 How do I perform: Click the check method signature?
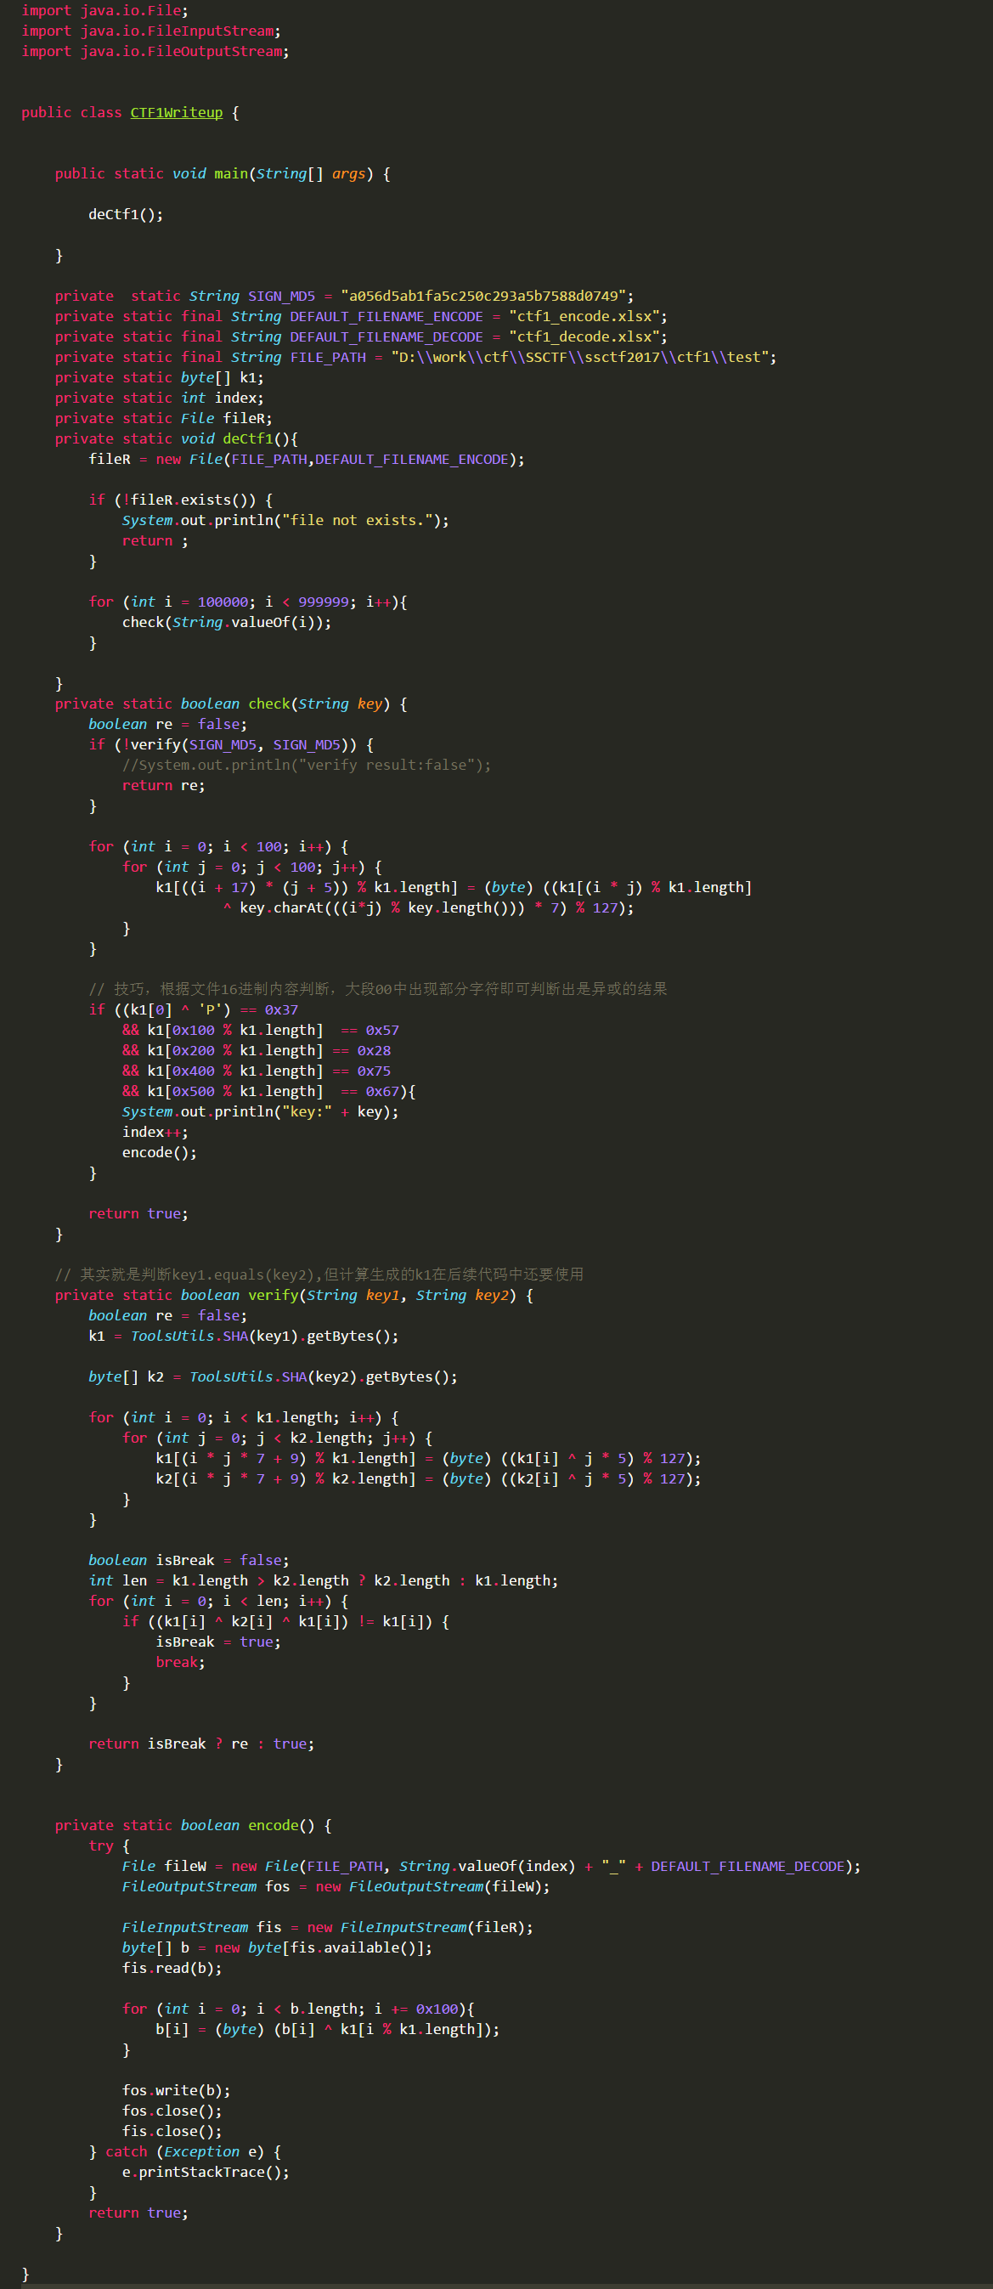231,704
